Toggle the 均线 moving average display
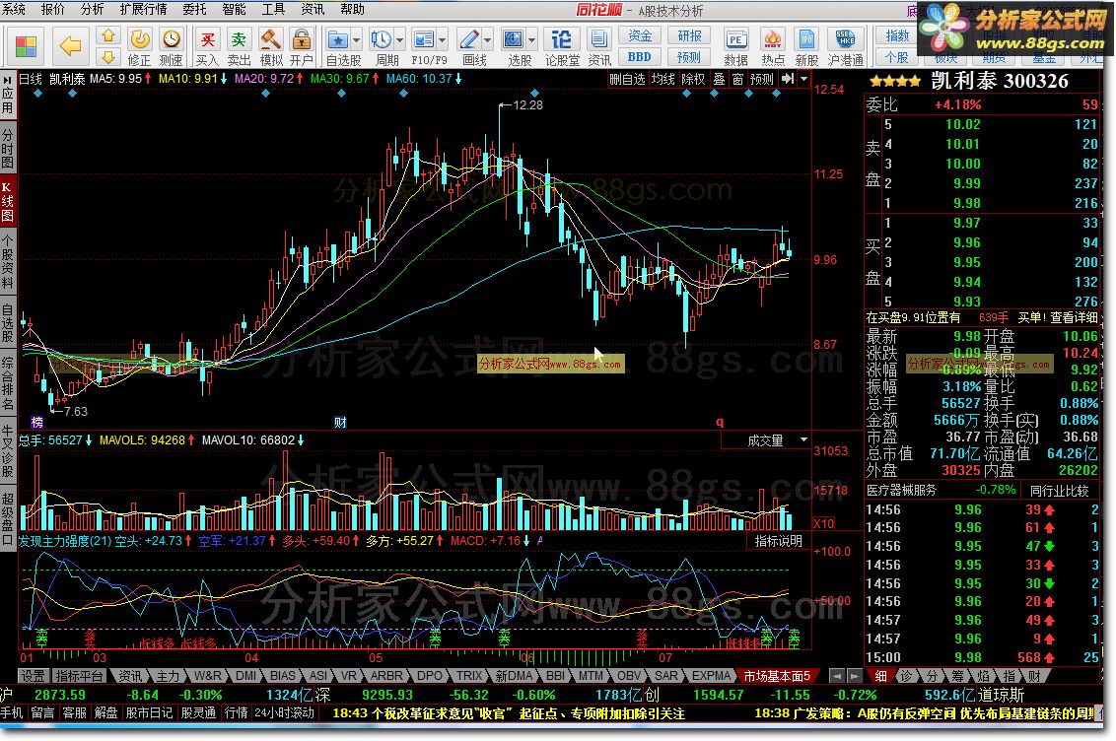Image resolution: width=1116 pixels, height=741 pixels. (663, 79)
